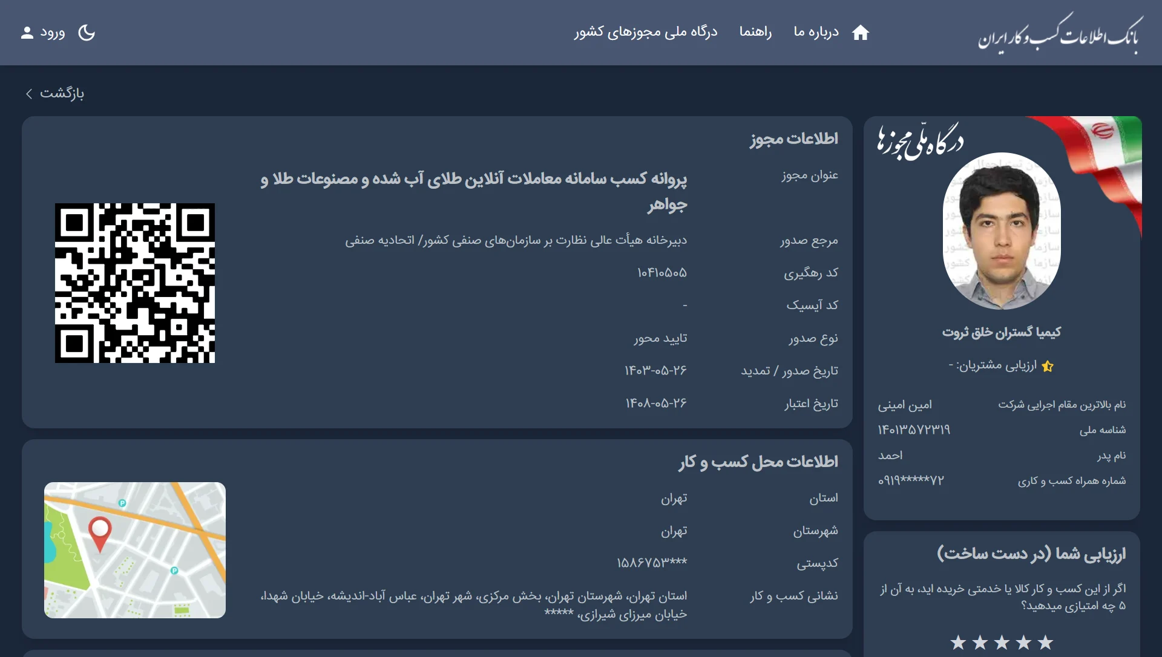The height and width of the screenshot is (657, 1162).
Task: Rate one star in ارزیابی شما
Action: point(1045,642)
